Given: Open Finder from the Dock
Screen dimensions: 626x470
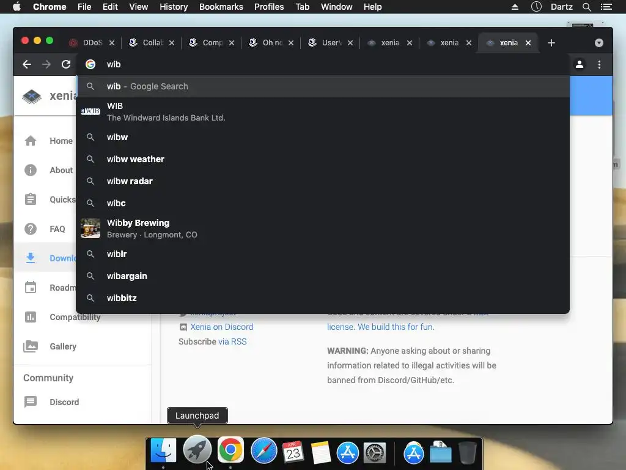Looking at the screenshot, I should (x=163, y=452).
